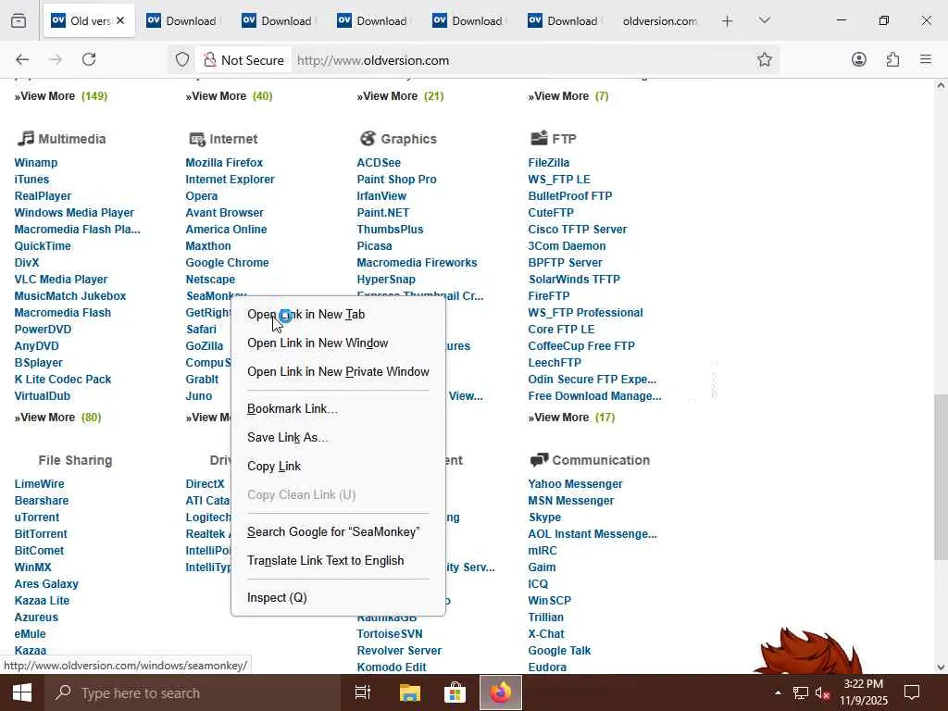Open File Explorer from the taskbar

(x=410, y=692)
